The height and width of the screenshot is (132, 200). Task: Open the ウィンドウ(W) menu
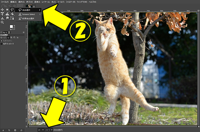(x=82, y=2)
